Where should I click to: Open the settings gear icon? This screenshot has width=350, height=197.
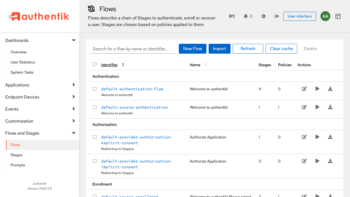pyautogui.click(x=264, y=16)
